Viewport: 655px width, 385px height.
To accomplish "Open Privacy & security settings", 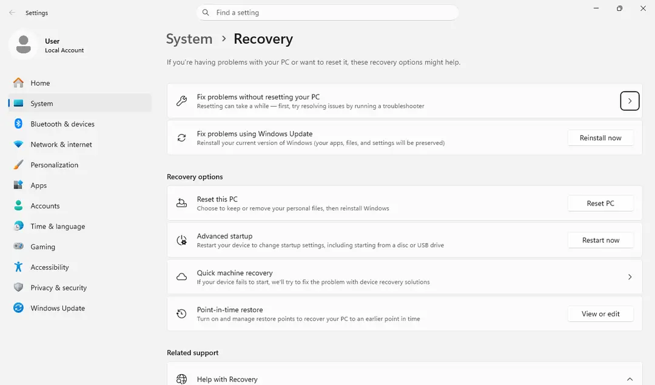I will pos(80,287).
